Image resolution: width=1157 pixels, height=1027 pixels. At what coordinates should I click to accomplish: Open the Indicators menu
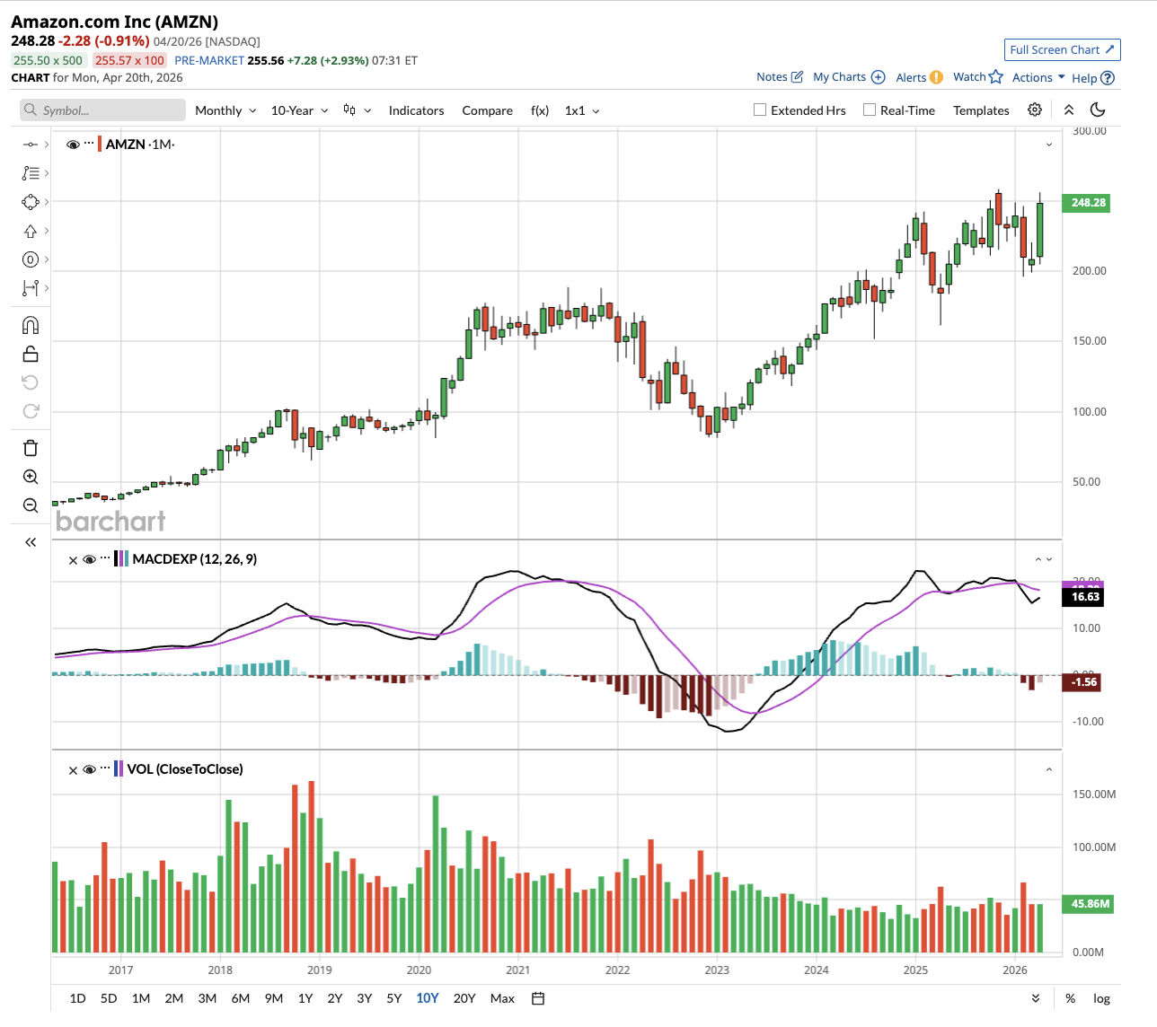click(x=416, y=110)
